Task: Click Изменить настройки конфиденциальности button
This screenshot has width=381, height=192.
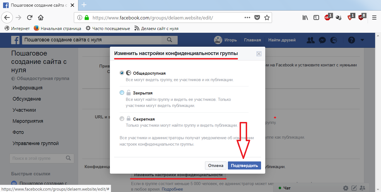Action: 179,175
